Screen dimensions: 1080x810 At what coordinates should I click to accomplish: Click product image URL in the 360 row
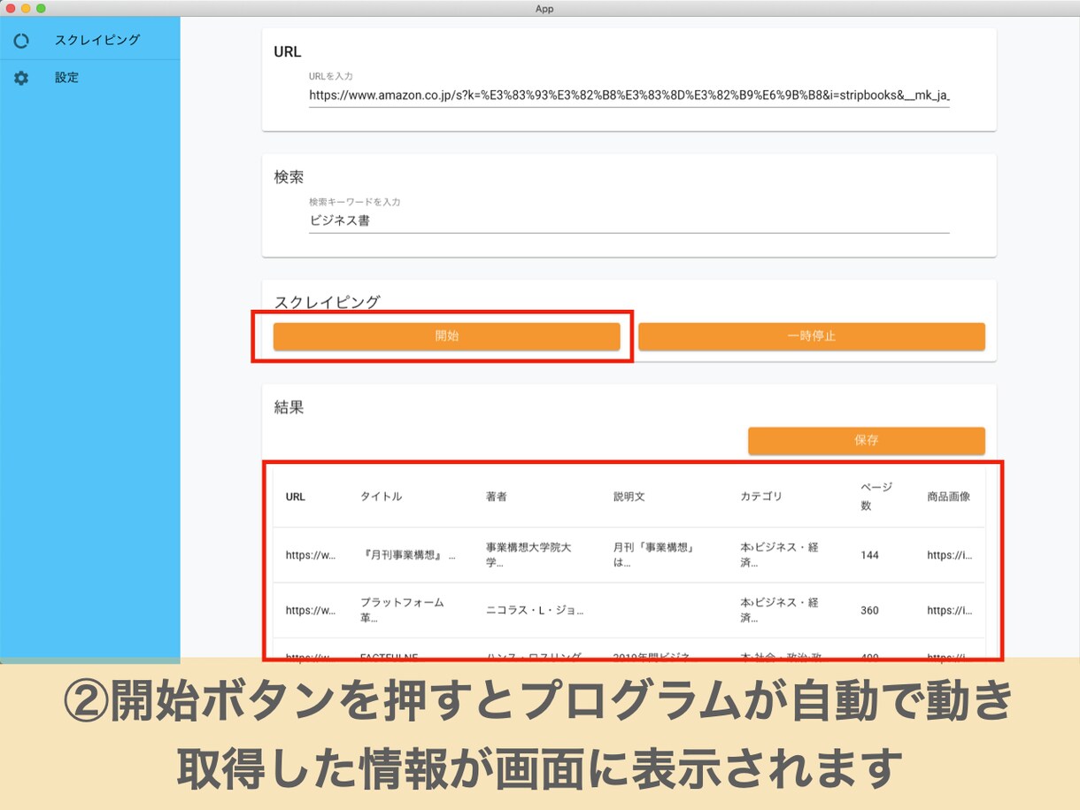(x=949, y=611)
